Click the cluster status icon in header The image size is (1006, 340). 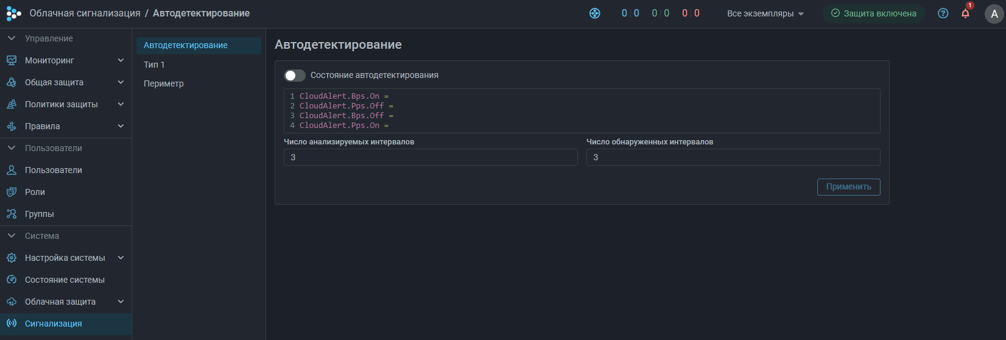(595, 13)
